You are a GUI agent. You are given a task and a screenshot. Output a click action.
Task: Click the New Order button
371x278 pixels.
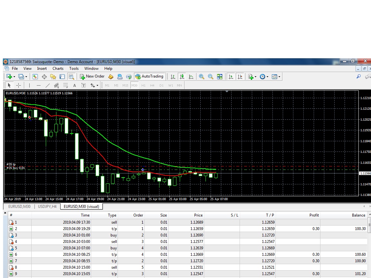(x=92, y=77)
